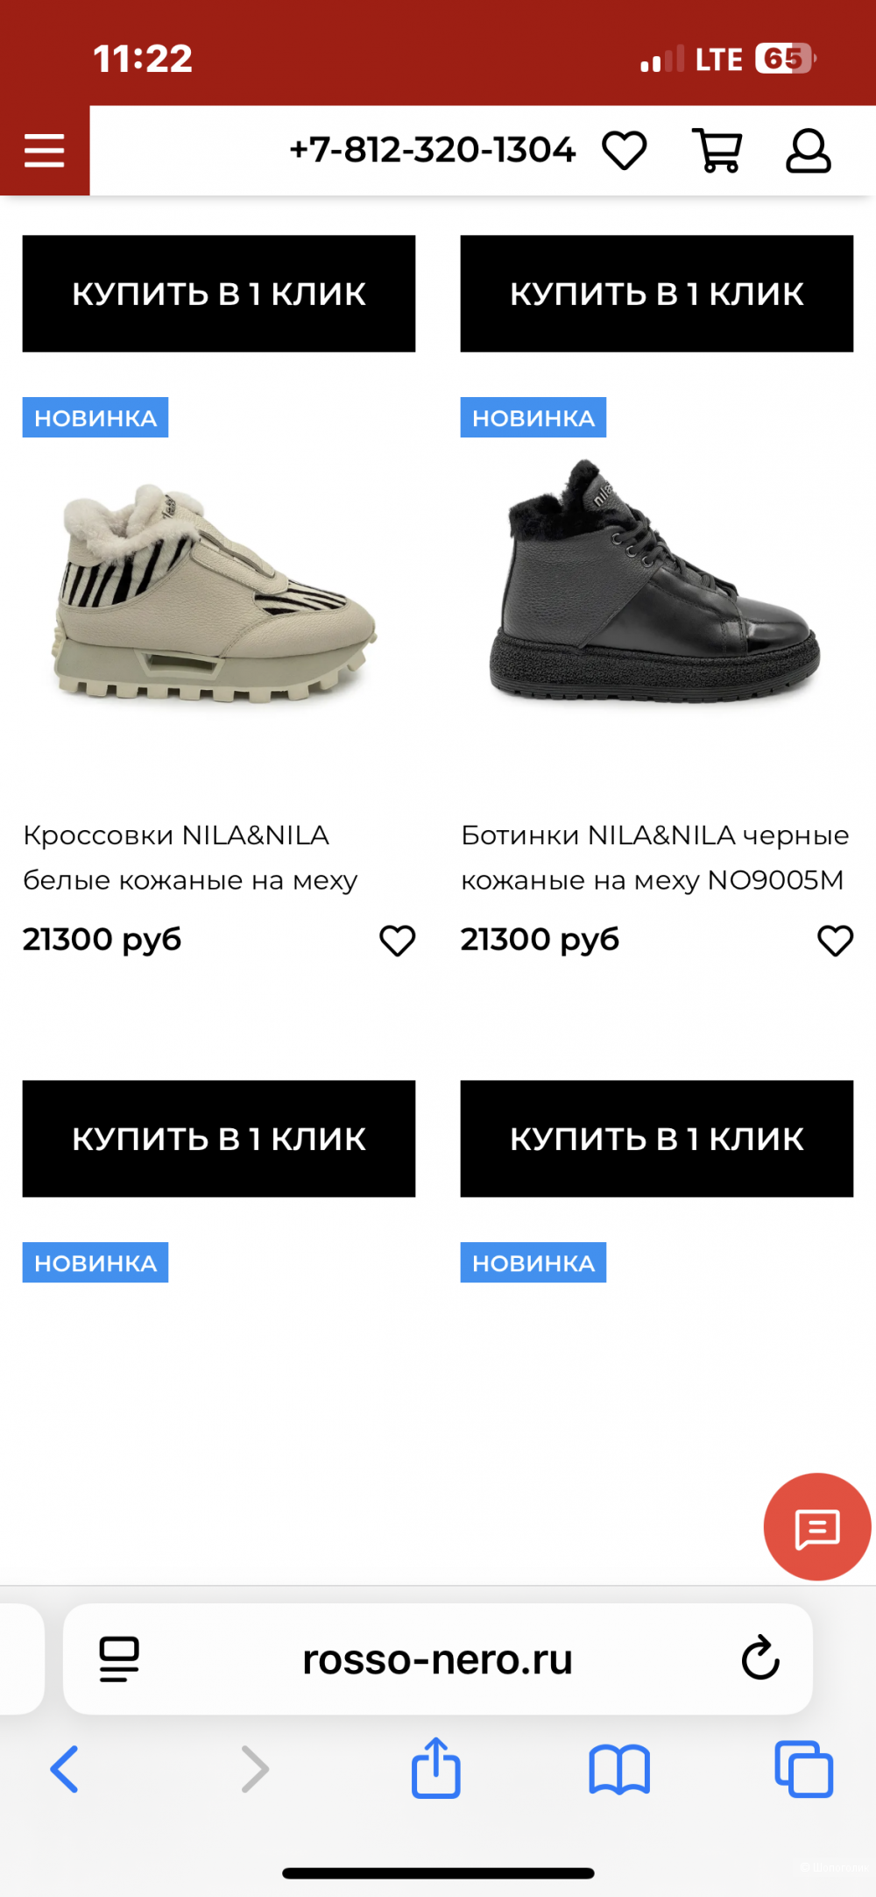
Task: Toggle favorite heart on the black NO9005M boots
Action: coord(836,940)
